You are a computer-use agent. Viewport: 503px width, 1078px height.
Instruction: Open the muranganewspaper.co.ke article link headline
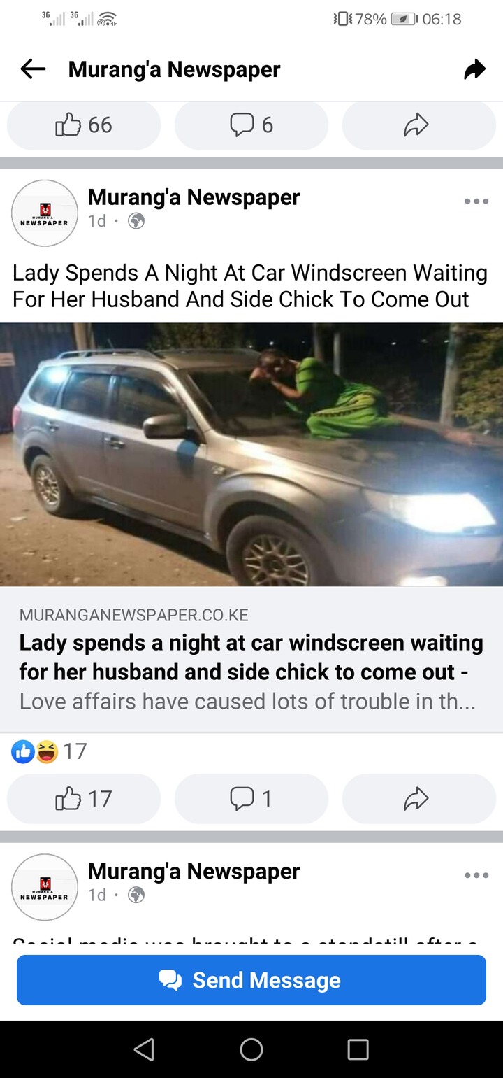point(251,657)
